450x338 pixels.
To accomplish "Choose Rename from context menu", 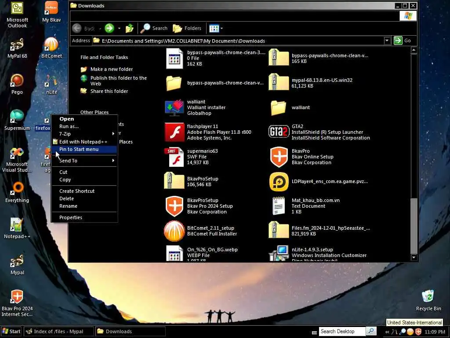I will (84, 206).
